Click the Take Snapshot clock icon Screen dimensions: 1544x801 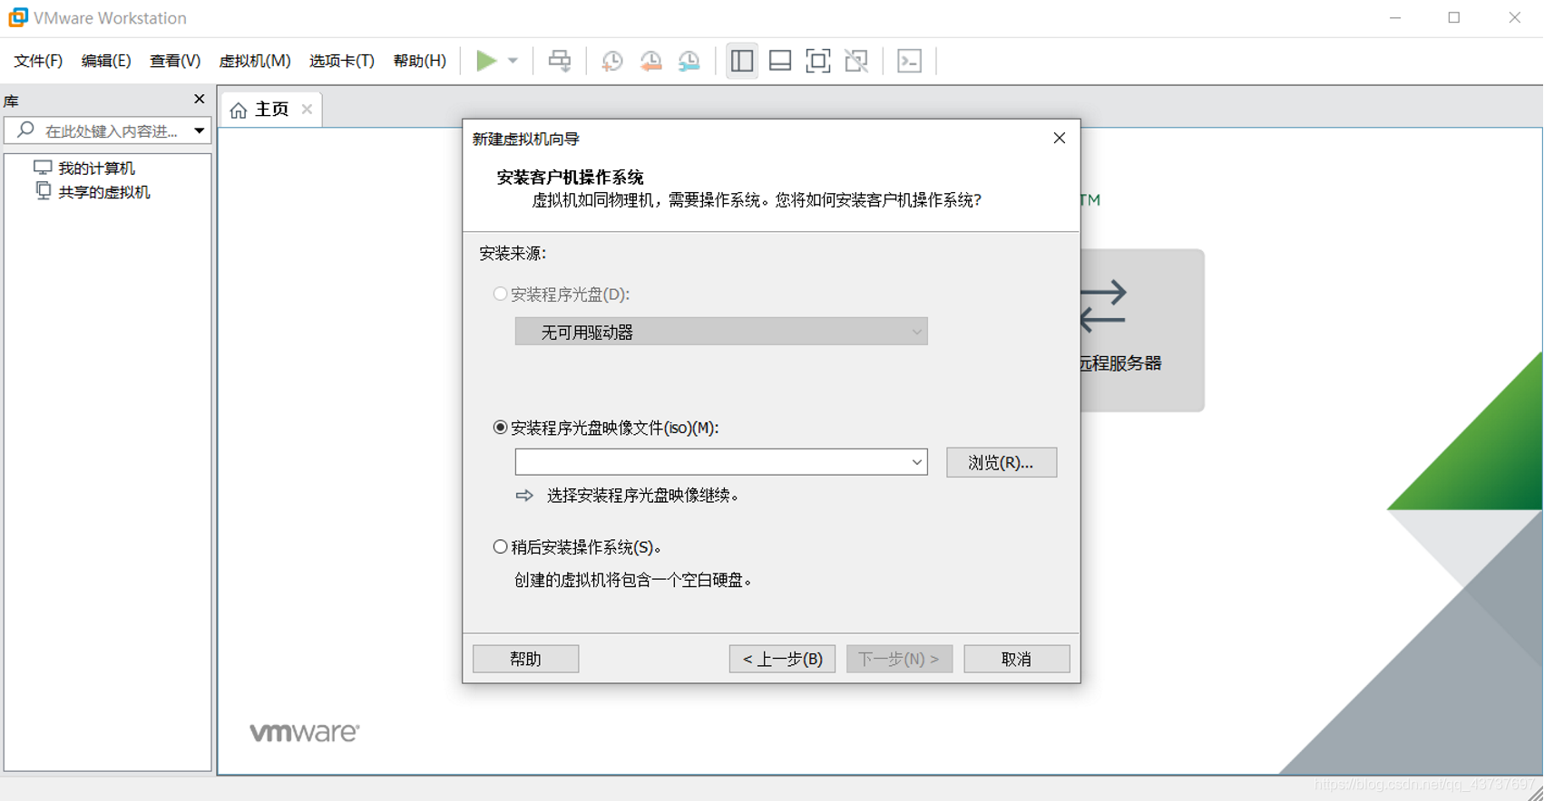612,61
